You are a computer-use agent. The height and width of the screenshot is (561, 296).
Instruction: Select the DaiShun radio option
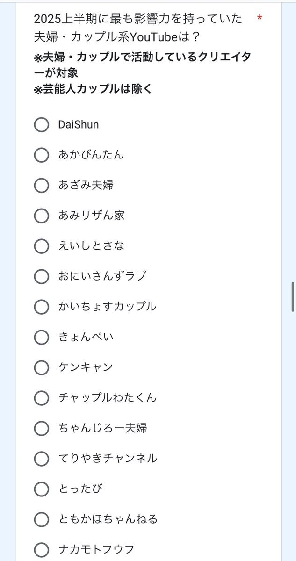click(x=42, y=125)
